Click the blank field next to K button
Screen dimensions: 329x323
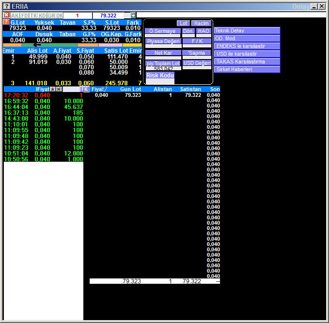(x=71, y=90)
